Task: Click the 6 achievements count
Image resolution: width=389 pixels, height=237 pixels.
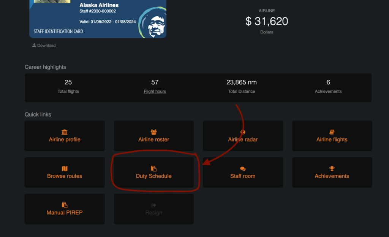Action: [x=328, y=82]
